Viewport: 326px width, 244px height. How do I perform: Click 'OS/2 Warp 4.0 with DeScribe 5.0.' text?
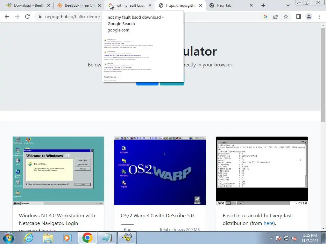tap(158, 216)
